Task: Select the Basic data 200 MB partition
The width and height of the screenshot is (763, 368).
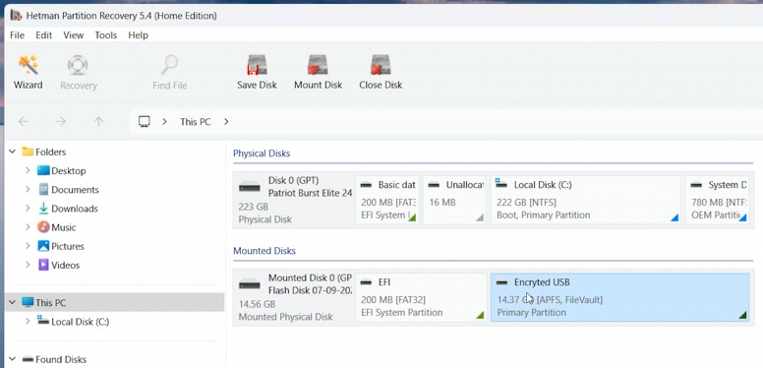Action: (x=386, y=200)
